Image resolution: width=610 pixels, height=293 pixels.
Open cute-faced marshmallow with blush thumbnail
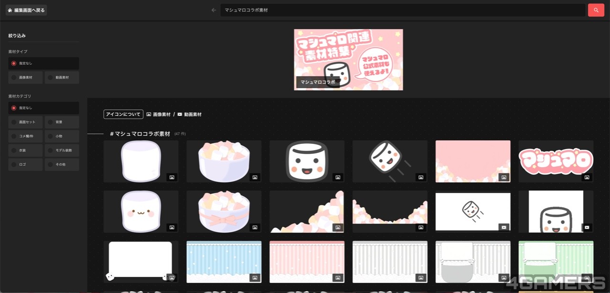141,212
